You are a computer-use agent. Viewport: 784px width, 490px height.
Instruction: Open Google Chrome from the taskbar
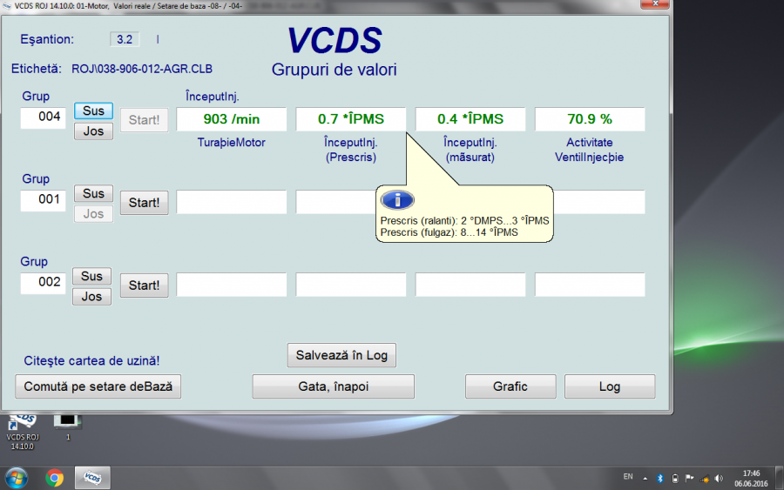55,477
